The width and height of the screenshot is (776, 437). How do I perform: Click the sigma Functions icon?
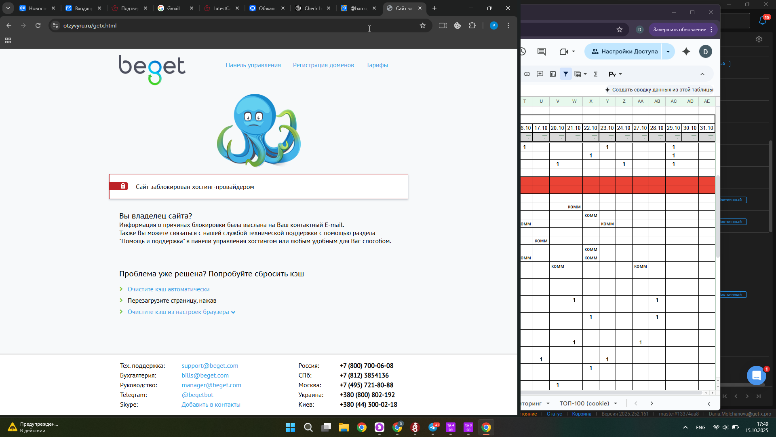point(595,74)
